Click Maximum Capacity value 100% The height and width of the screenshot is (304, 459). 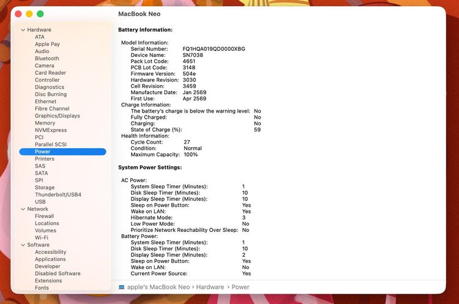190,155
